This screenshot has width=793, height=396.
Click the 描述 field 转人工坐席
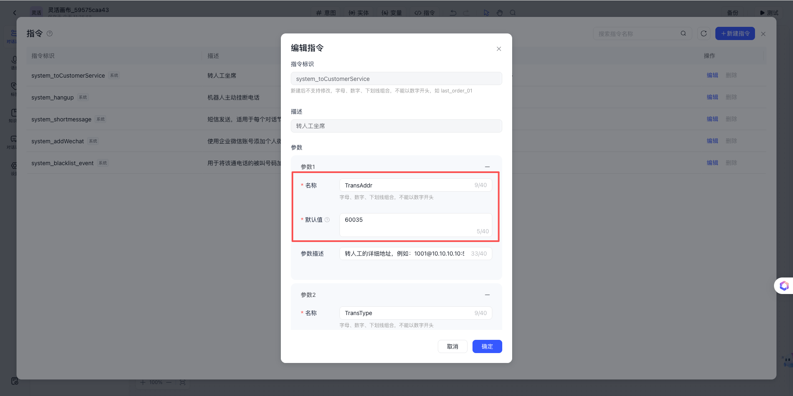tap(396, 126)
